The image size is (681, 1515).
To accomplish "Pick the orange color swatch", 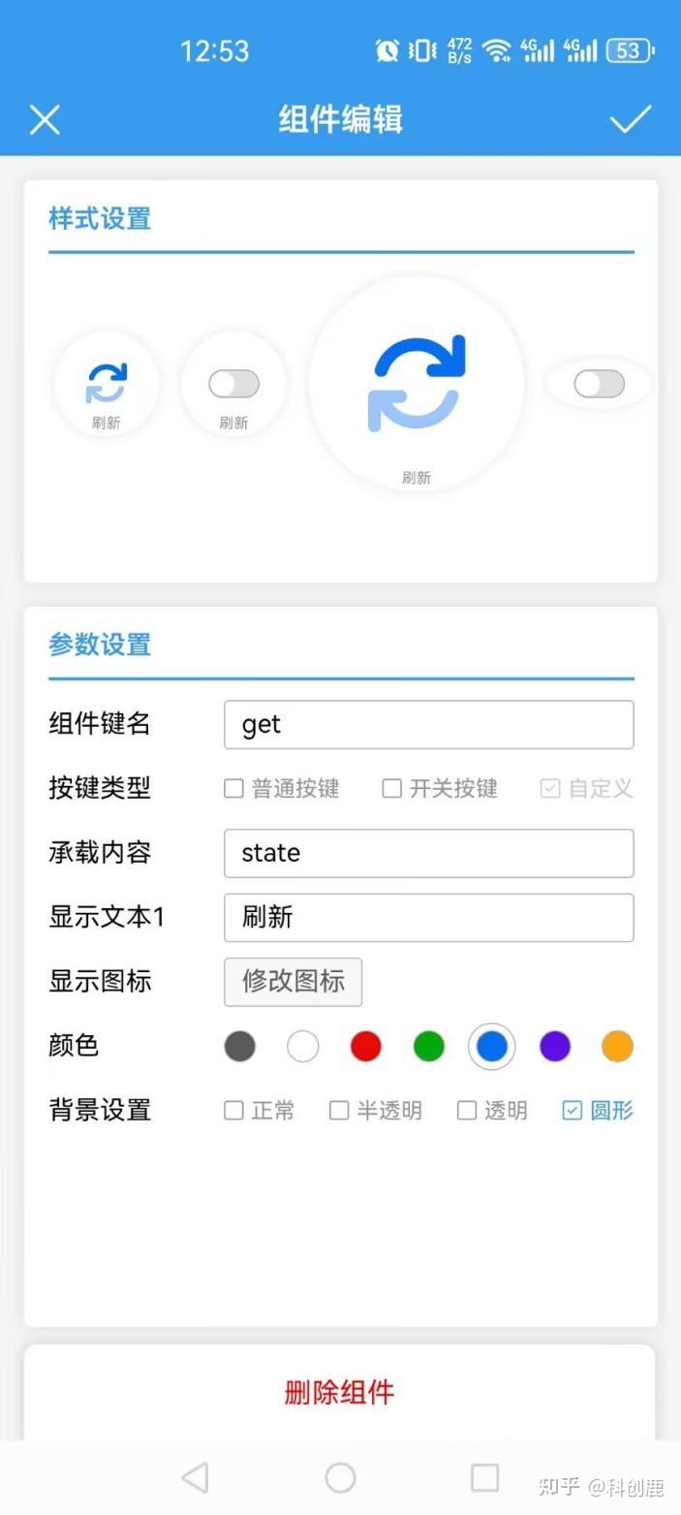I will [617, 1046].
